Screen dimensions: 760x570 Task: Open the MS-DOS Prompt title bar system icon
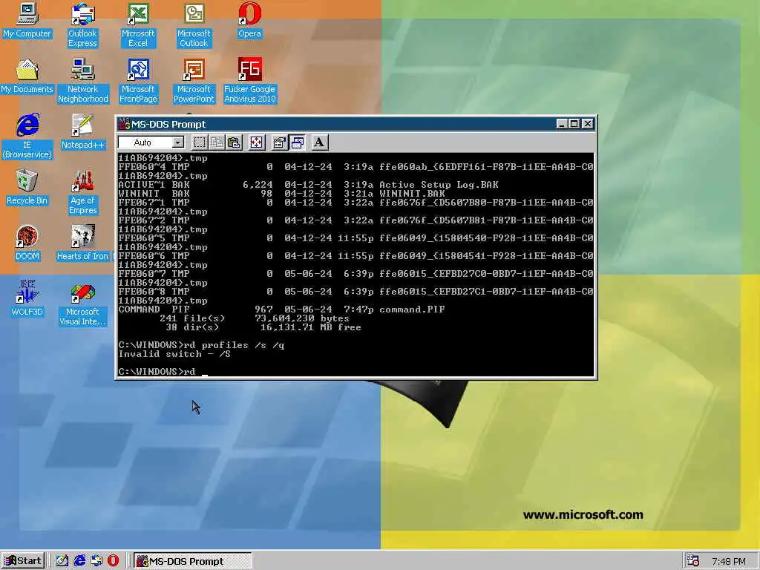click(125, 124)
